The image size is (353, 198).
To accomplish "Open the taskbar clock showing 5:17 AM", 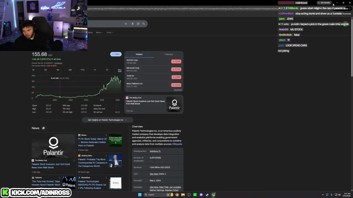I will tap(347, 195).
